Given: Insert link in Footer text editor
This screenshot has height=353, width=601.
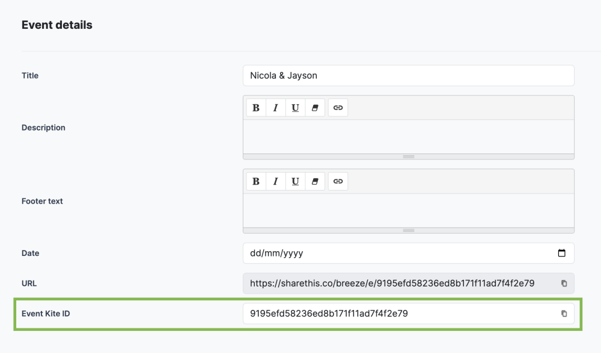Looking at the screenshot, I should point(338,182).
